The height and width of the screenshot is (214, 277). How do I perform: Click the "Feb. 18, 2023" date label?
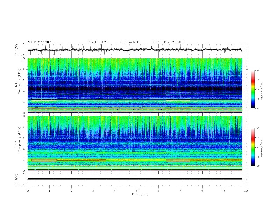(x=98, y=42)
